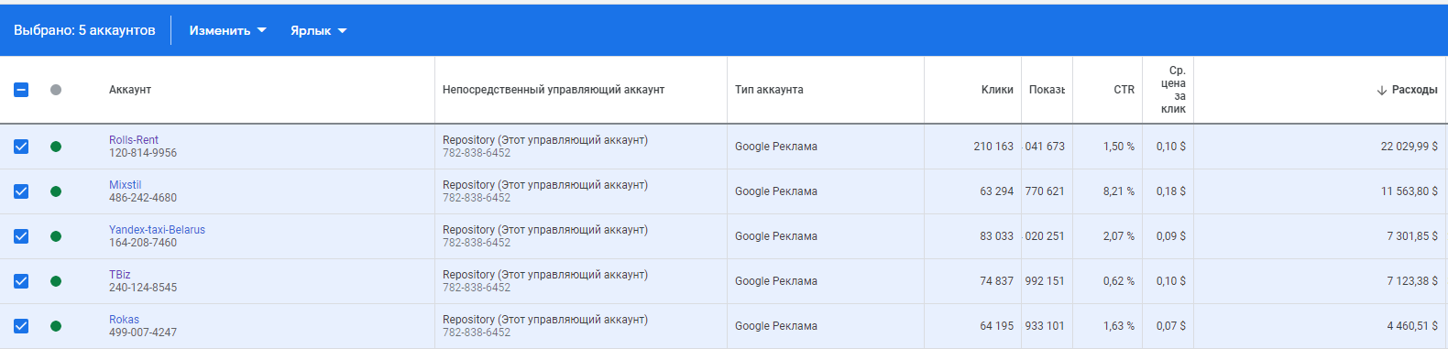
Task: Click Repository manager text in Rolls-Rent row
Action: point(545,140)
